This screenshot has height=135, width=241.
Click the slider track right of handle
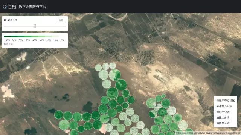51,26
